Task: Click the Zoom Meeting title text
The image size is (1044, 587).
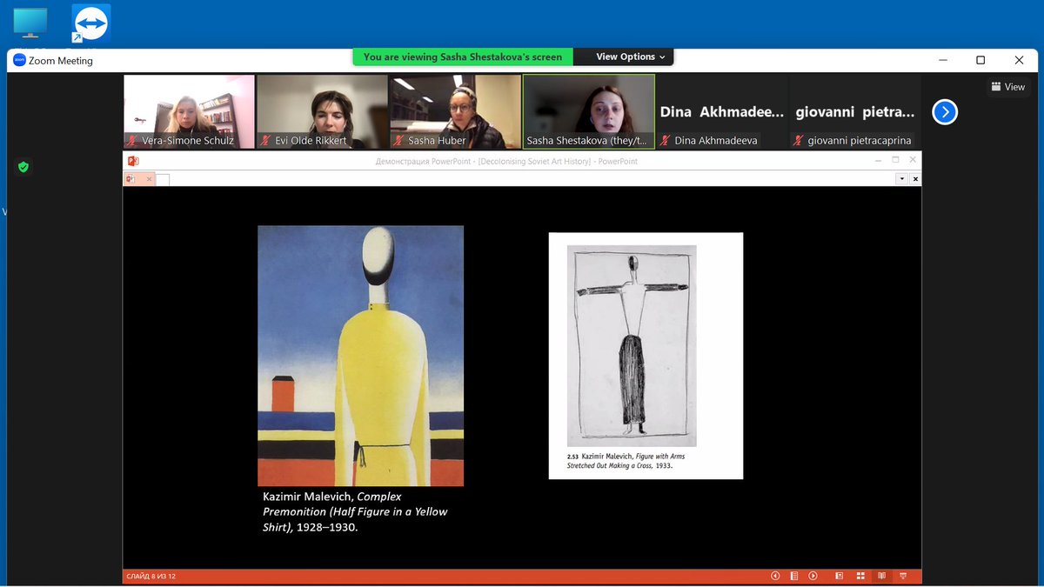Action: [x=61, y=61]
